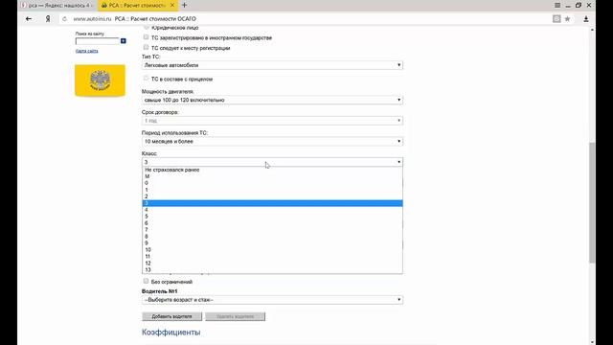Minimize the browser window
Screen dimensions: 613x345
(x=568, y=5)
